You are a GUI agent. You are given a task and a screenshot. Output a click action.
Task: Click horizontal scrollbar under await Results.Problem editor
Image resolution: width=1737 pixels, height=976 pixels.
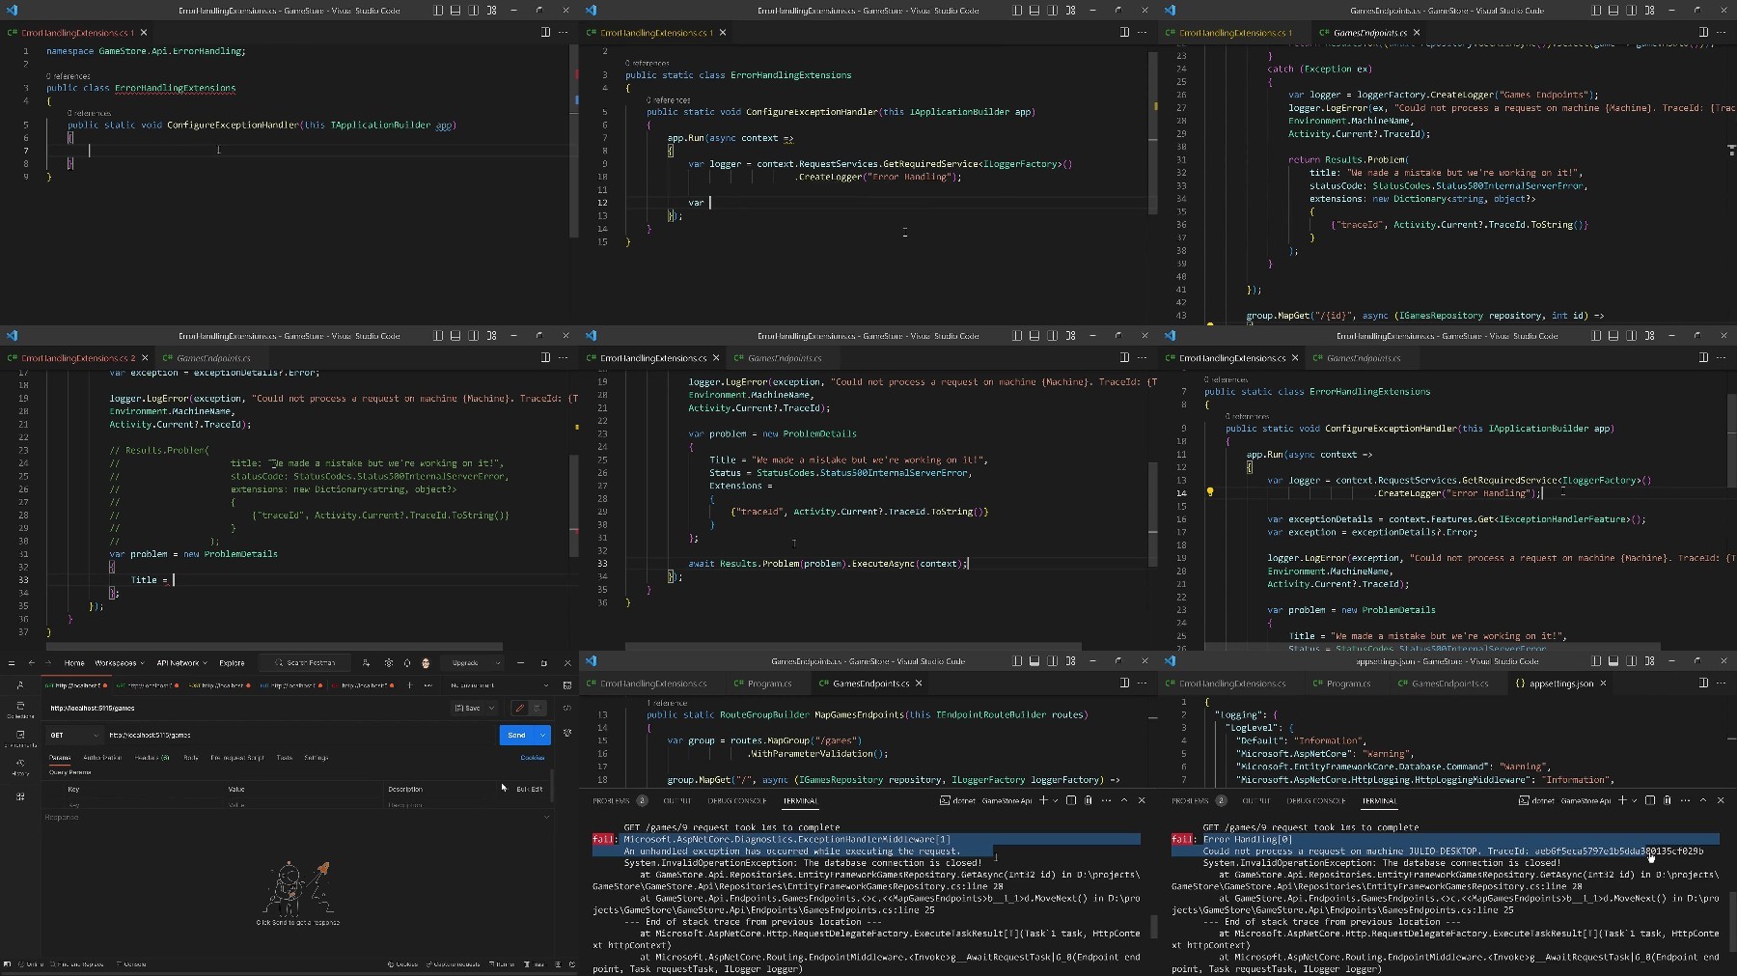(x=853, y=647)
